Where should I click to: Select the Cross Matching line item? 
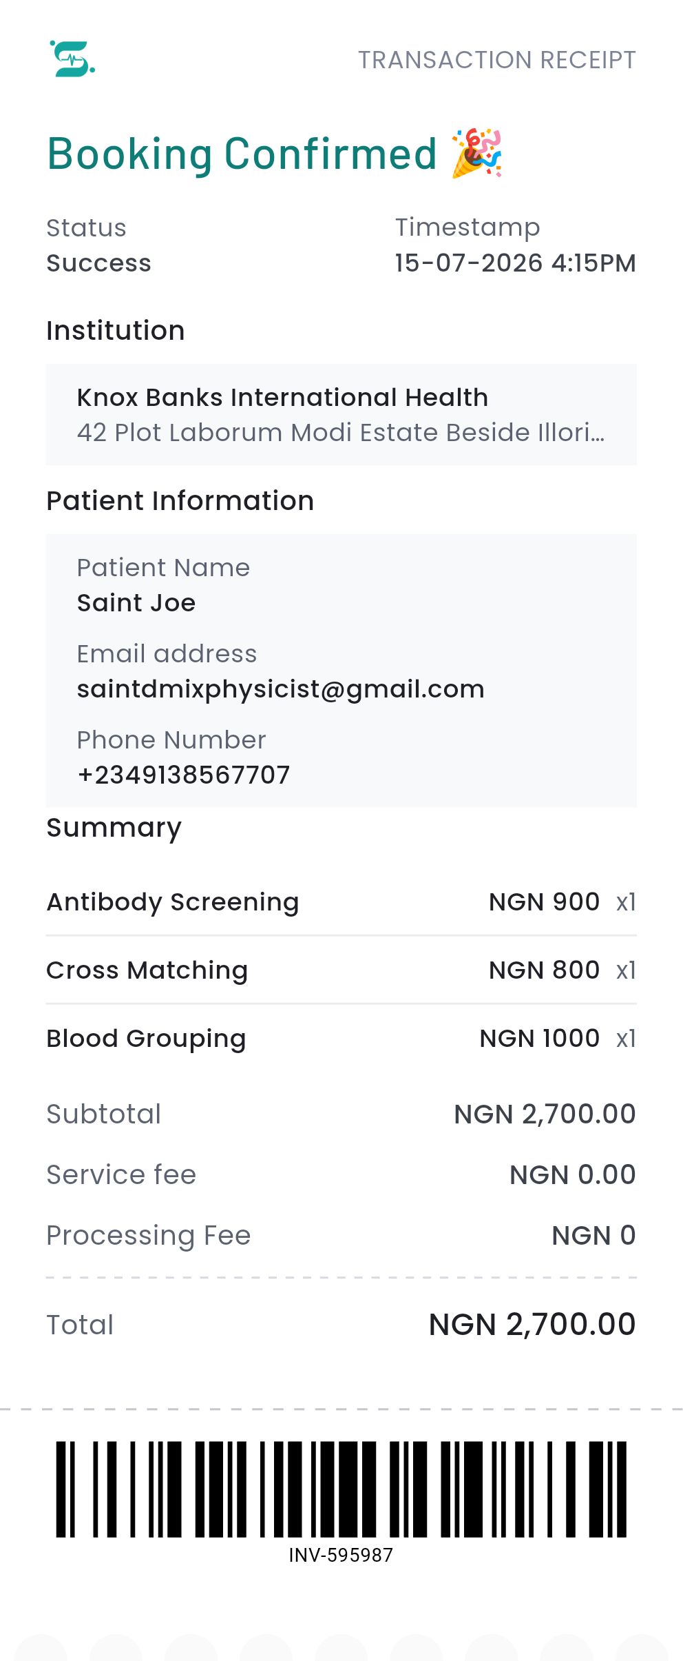tap(341, 970)
